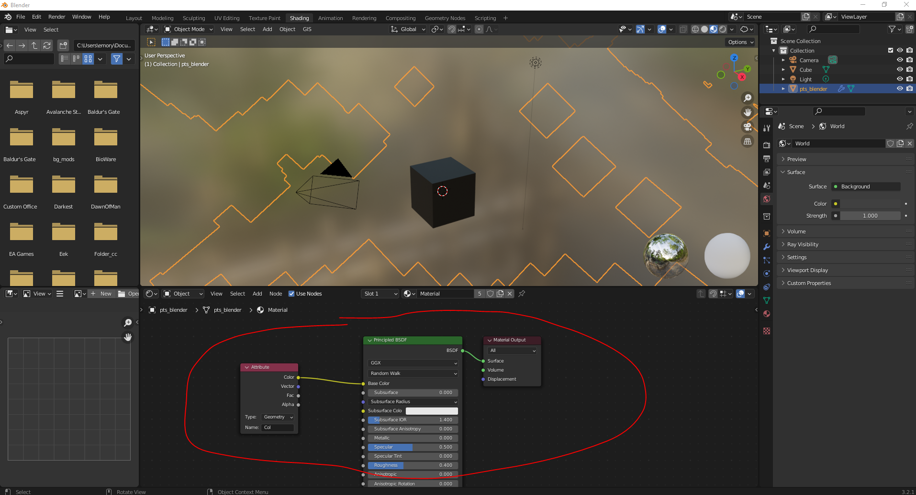Pin the properties editor context
This screenshot has height=495, width=916.
pyautogui.click(x=909, y=126)
